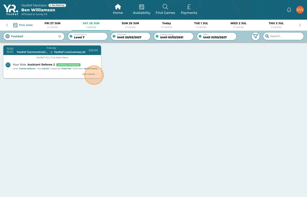This screenshot has width=307, height=197.
Task: Click Affiliated to Surrey FA text
Action: (34, 14)
